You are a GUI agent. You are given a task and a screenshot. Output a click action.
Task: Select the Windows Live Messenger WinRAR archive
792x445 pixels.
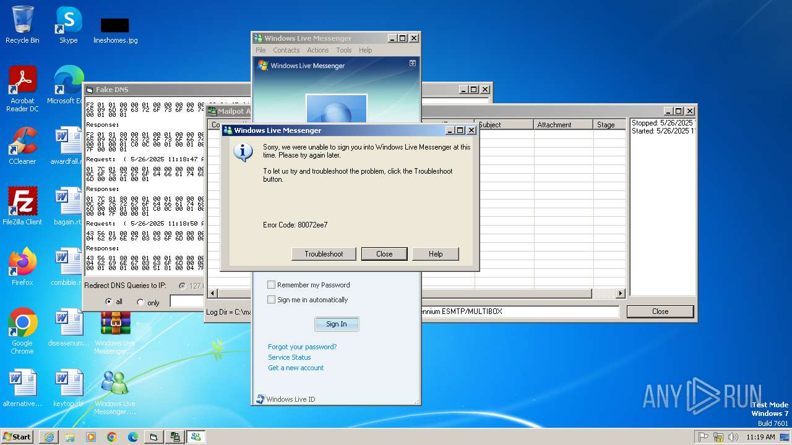116,332
